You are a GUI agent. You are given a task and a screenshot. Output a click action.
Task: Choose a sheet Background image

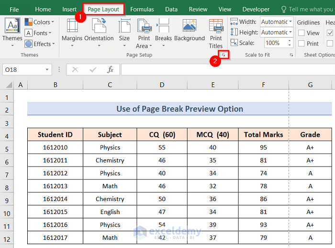tap(190, 30)
